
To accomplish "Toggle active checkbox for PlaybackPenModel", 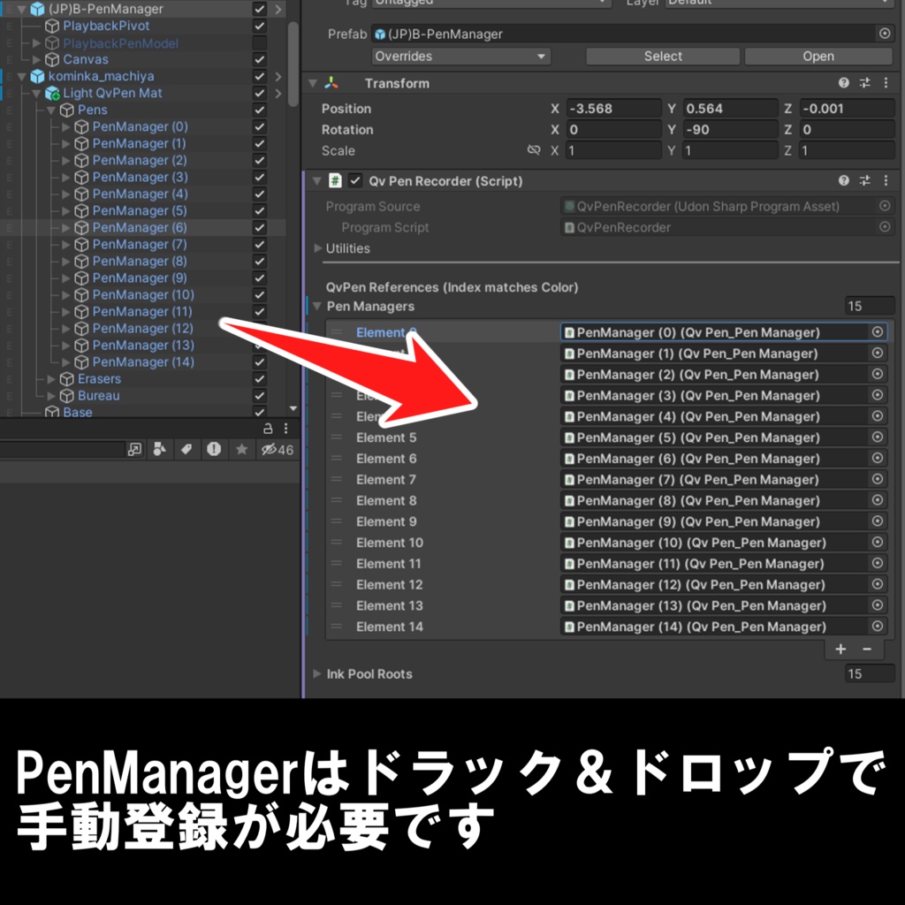I will [x=260, y=42].
